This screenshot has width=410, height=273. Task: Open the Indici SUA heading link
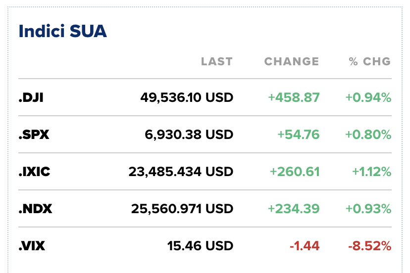(x=62, y=32)
